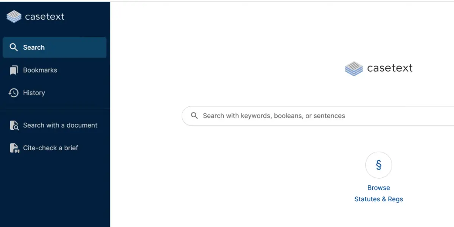Select Cite-check a brief
The width and height of the screenshot is (454, 227).
click(51, 148)
